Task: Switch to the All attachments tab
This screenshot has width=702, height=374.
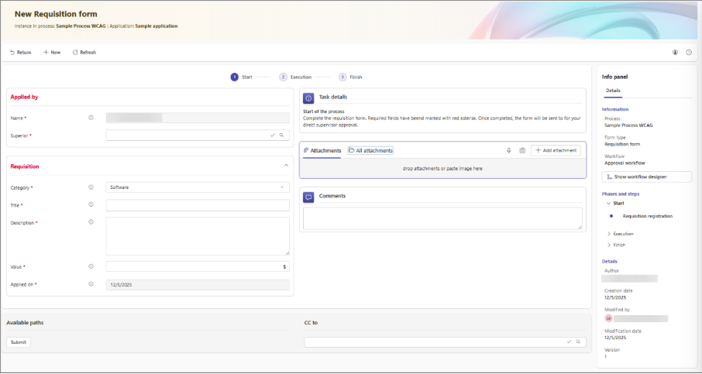Action: (x=370, y=150)
